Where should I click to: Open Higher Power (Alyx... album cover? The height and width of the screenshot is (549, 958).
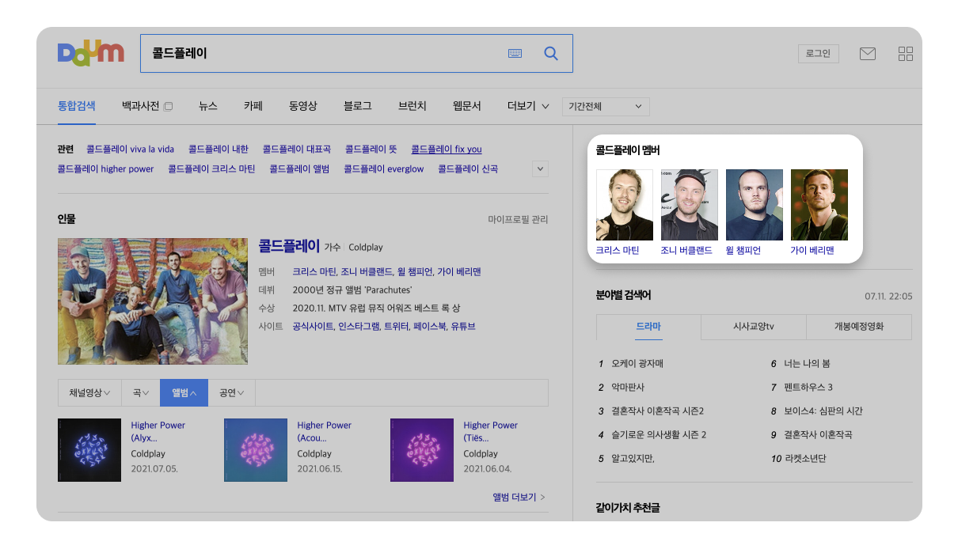pos(89,450)
